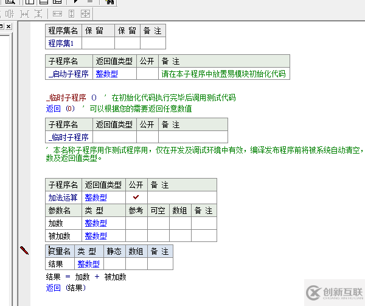Viewport: 365px width, 306px height.
Task: Click the 返回值类型 header of the 加法运算 table
Action: tap(103, 185)
